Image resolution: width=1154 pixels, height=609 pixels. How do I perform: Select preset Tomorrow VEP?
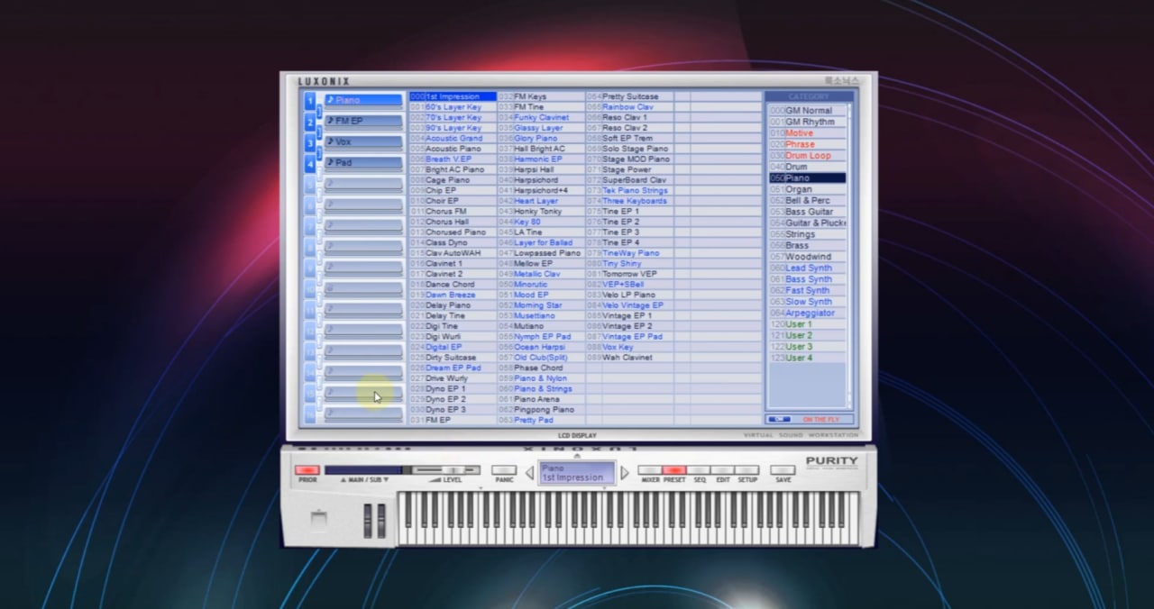click(x=629, y=274)
